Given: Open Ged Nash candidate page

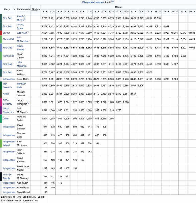Looking at the screenshot, I should point(22,33).
